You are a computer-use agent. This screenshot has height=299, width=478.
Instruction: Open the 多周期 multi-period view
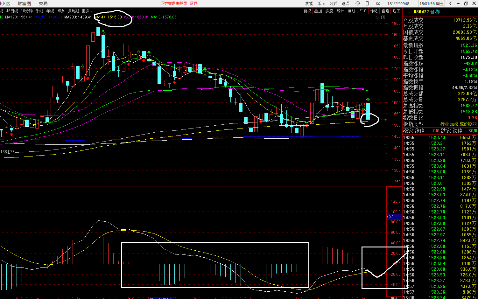73,11
